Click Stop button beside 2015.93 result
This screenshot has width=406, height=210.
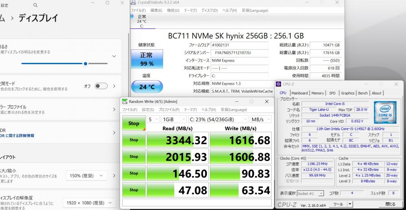tap(134, 156)
